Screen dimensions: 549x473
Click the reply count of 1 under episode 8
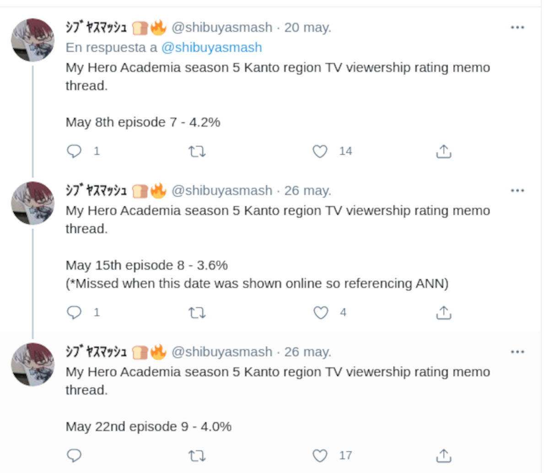click(96, 313)
